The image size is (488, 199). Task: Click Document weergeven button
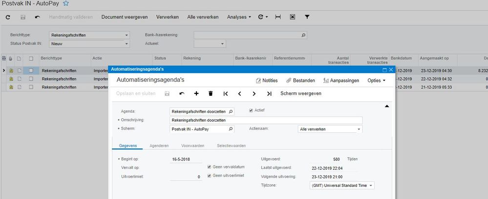point(125,17)
